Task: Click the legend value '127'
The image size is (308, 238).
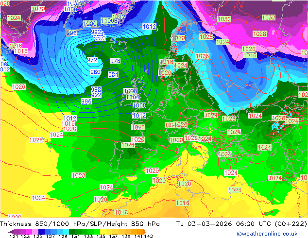Action: point(51,236)
